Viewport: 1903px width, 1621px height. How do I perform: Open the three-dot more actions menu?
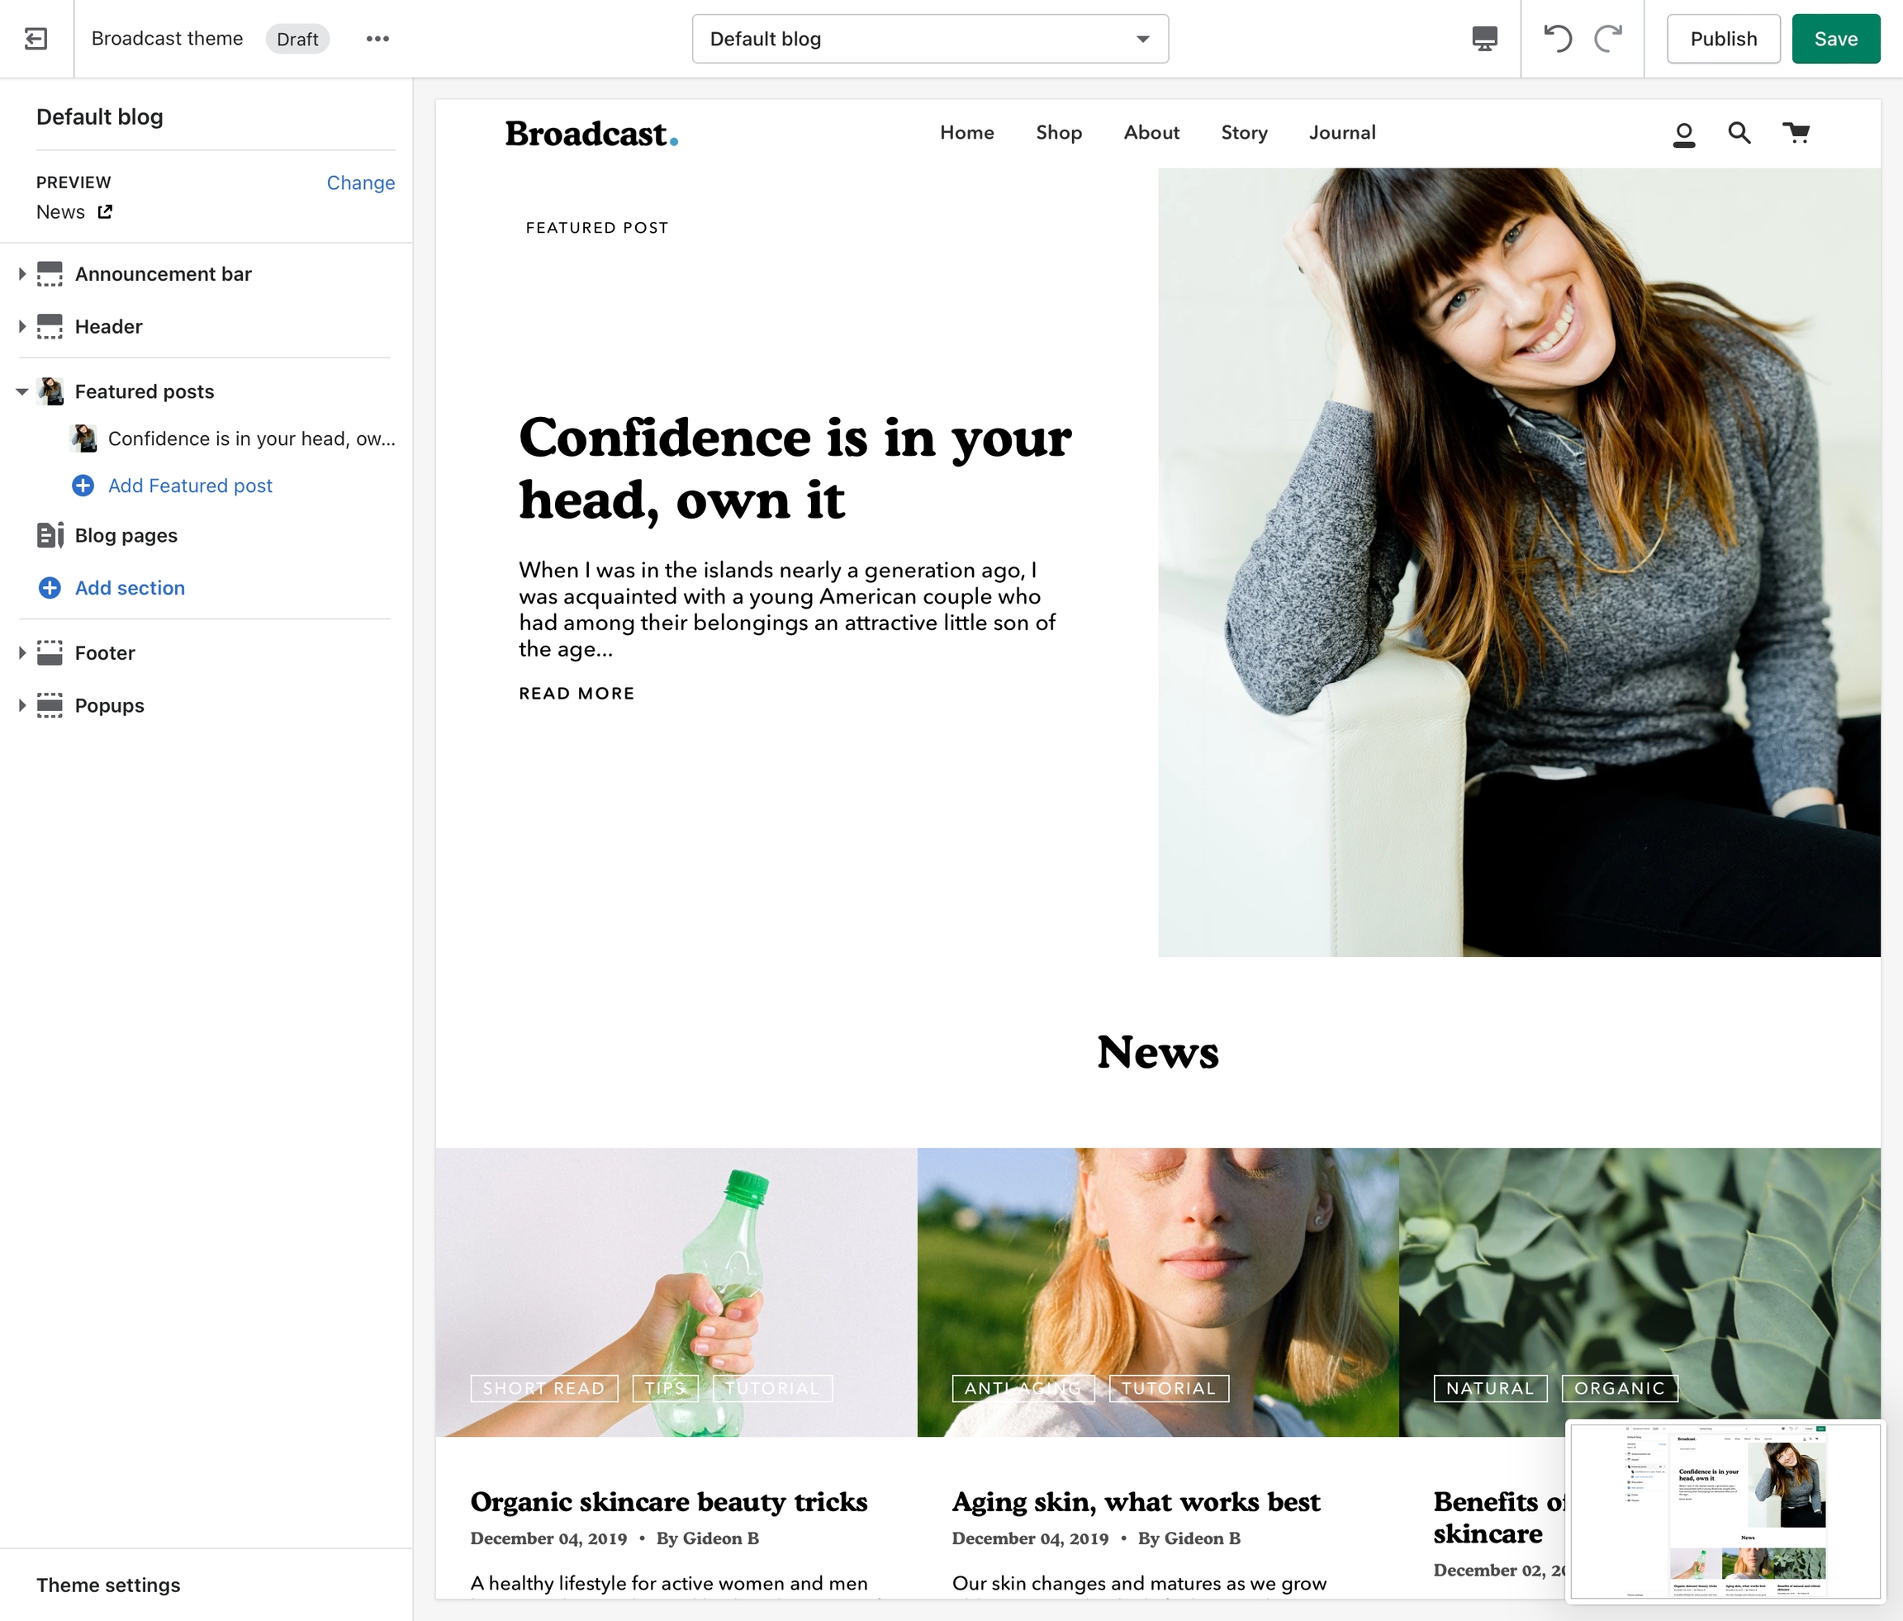[377, 39]
